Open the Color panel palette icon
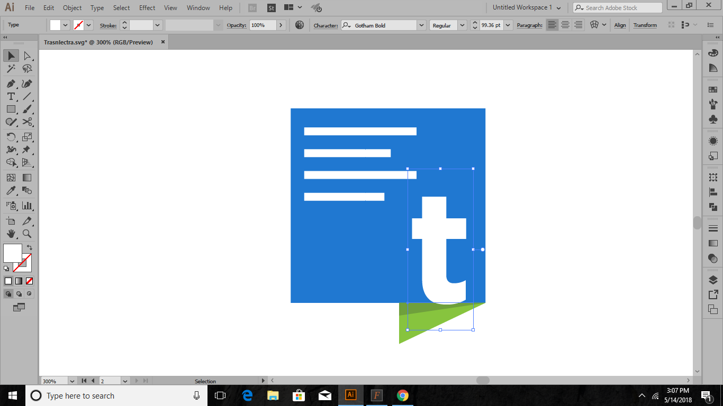This screenshot has height=406, width=723. [x=713, y=53]
